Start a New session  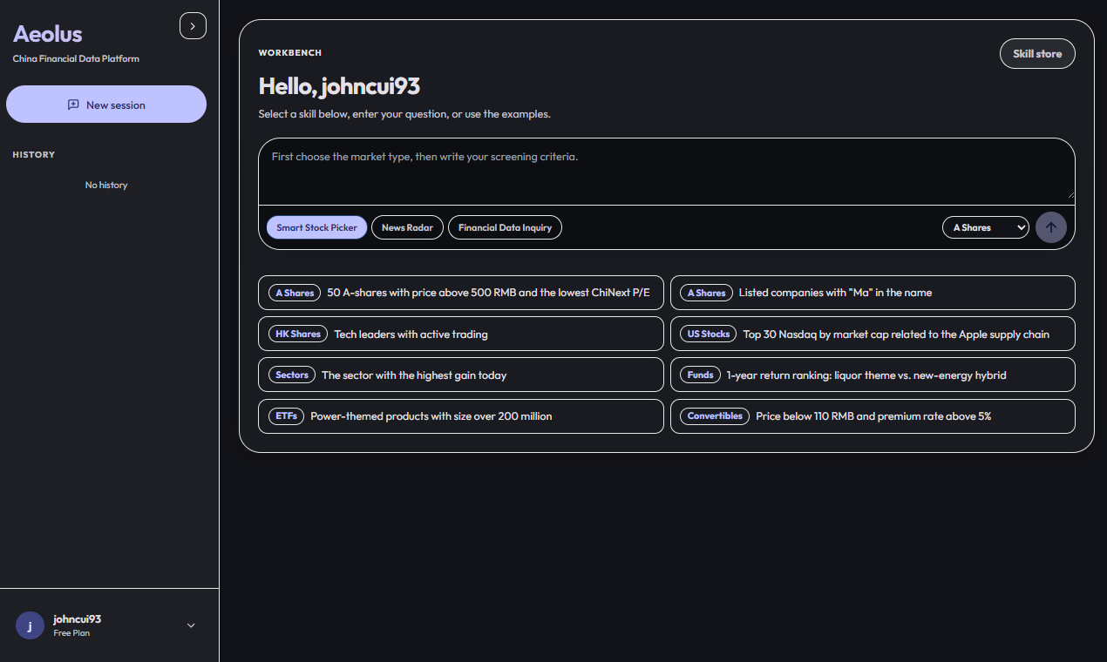point(106,104)
